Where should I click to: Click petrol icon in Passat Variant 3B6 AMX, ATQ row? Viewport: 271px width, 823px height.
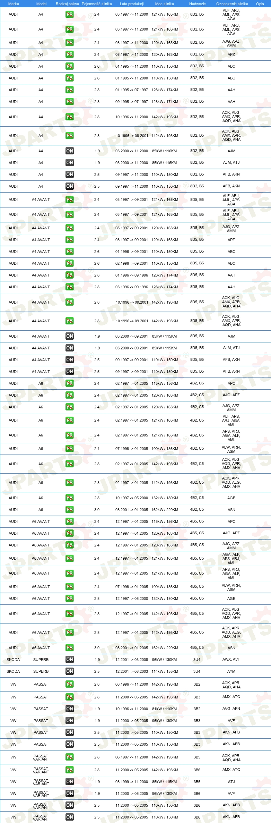point(69,770)
